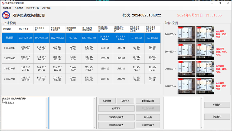Open first defect photo for sleeper 240823049
This screenshot has width=232, height=131.
click(186, 34)
